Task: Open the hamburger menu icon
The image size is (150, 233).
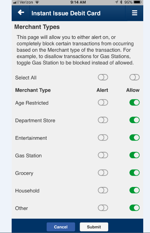Action: [135, 13]
